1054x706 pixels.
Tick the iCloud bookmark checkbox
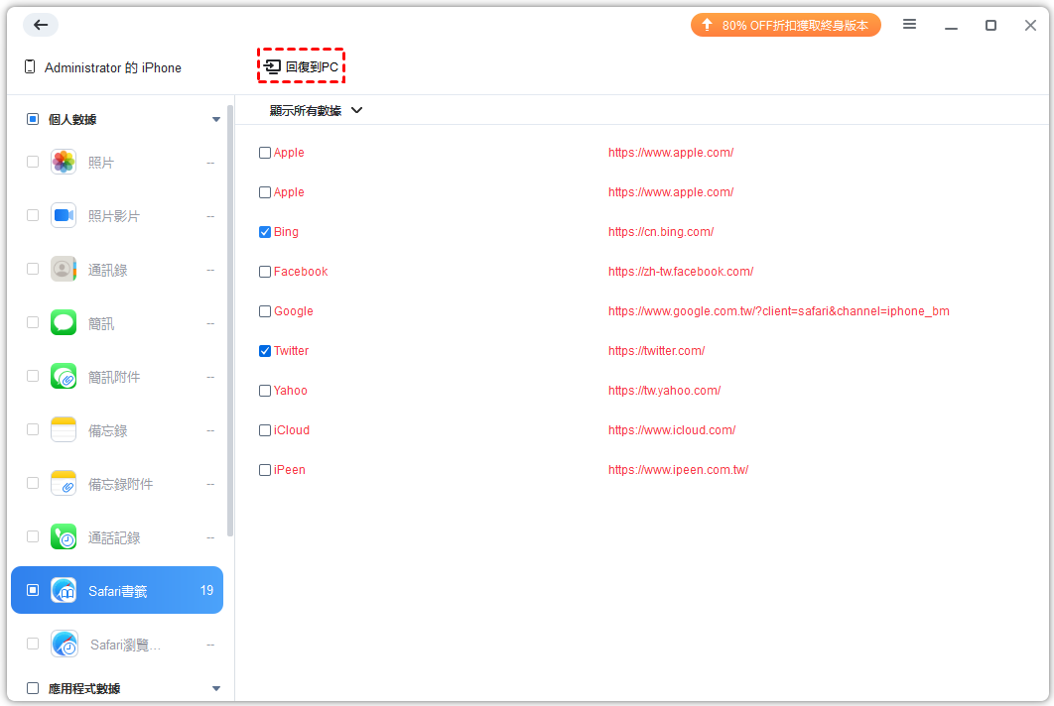point(265,430)
